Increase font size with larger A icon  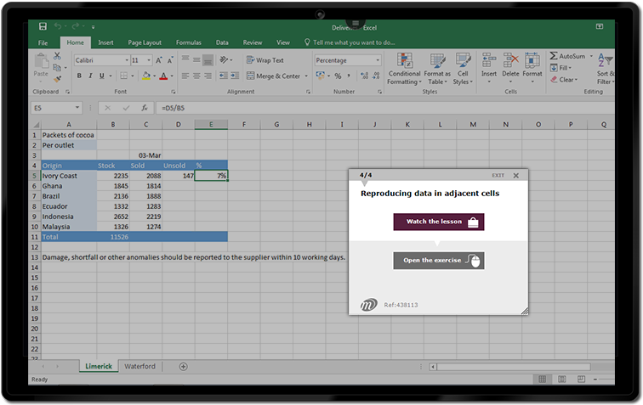pos(159,60)
